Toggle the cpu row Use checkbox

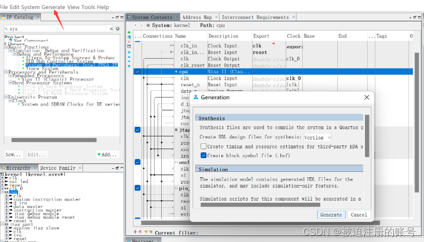[138, 72]
